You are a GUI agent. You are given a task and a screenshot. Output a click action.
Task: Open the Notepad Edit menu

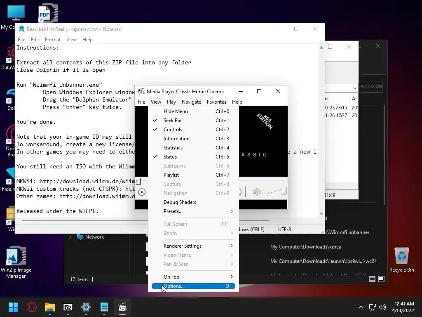(35, 40)
